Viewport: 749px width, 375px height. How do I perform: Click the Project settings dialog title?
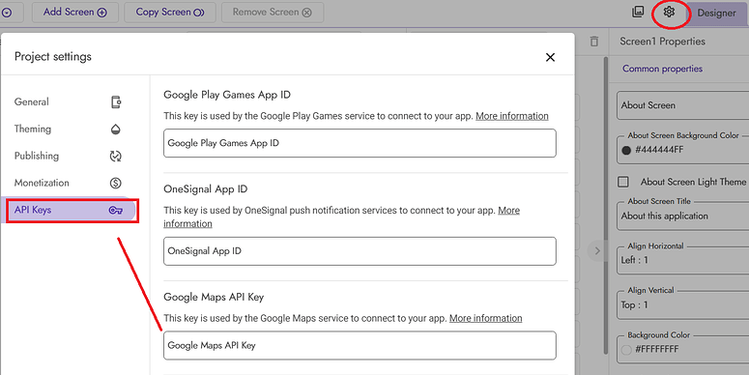53,57
